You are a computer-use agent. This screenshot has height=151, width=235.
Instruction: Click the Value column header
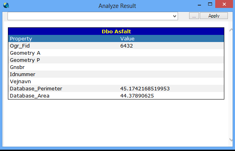click(x=127, y=38)
